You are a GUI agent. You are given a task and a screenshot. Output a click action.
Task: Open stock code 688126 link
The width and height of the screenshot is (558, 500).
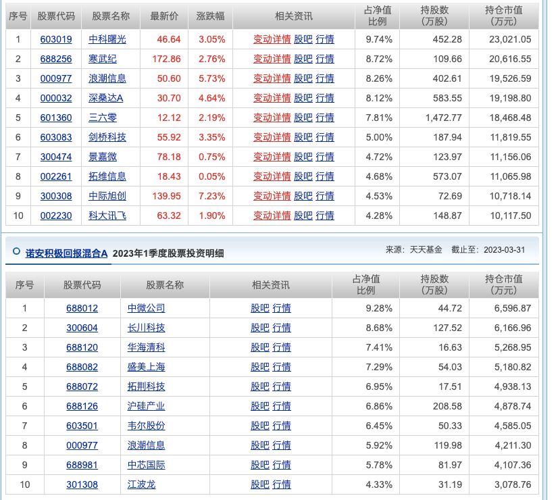(x=82, y=406)
